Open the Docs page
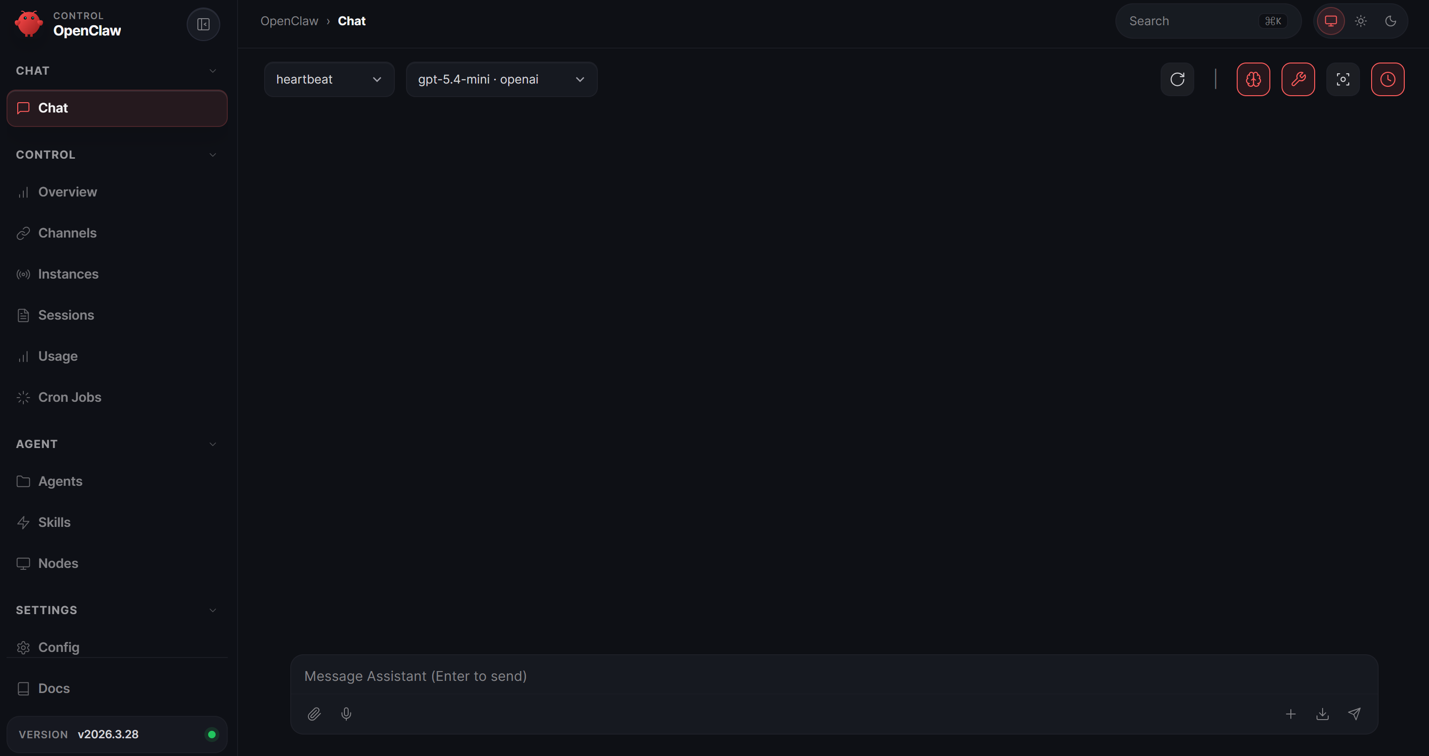This screenshot has width=1429, height=756. tap(53, 688)
